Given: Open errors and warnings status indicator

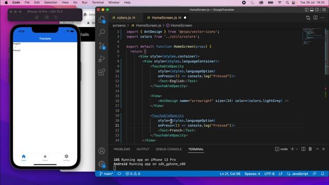Looking at the screenshot, I should pos(133,174).
